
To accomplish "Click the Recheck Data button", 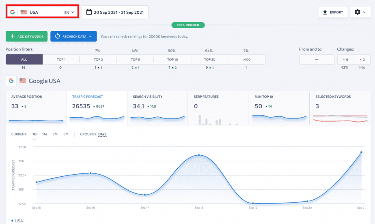I will [73, 36].
